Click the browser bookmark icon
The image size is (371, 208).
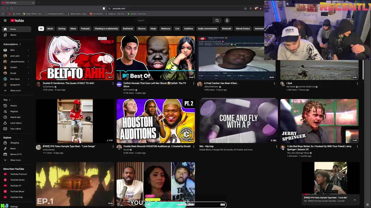click(x=104, y=8)
